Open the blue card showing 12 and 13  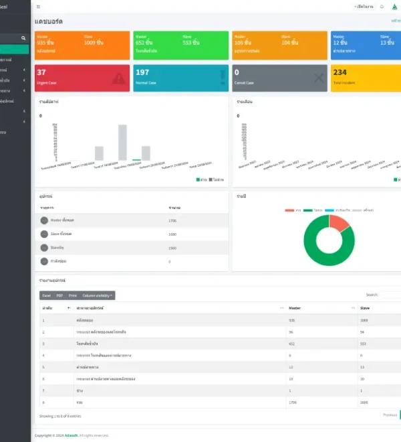pyautogui.click(x=366, y=46)
